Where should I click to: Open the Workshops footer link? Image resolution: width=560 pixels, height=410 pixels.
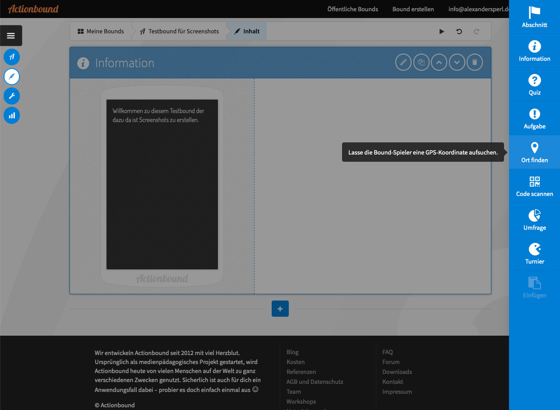click(x=301, y=401)
